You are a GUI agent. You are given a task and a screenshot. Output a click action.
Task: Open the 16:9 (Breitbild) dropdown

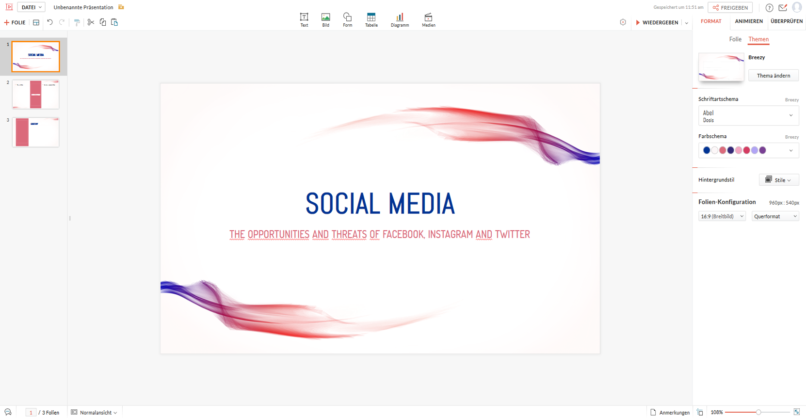click(722, 216)
